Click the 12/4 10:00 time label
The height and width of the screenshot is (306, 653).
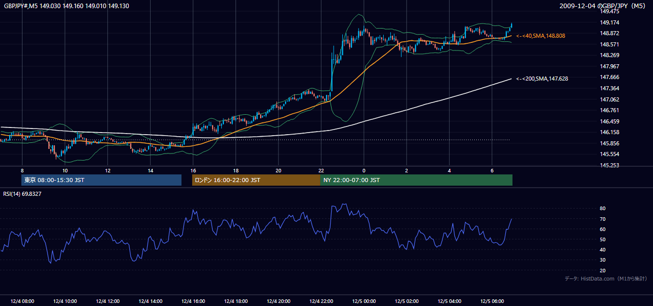point(65,301)
